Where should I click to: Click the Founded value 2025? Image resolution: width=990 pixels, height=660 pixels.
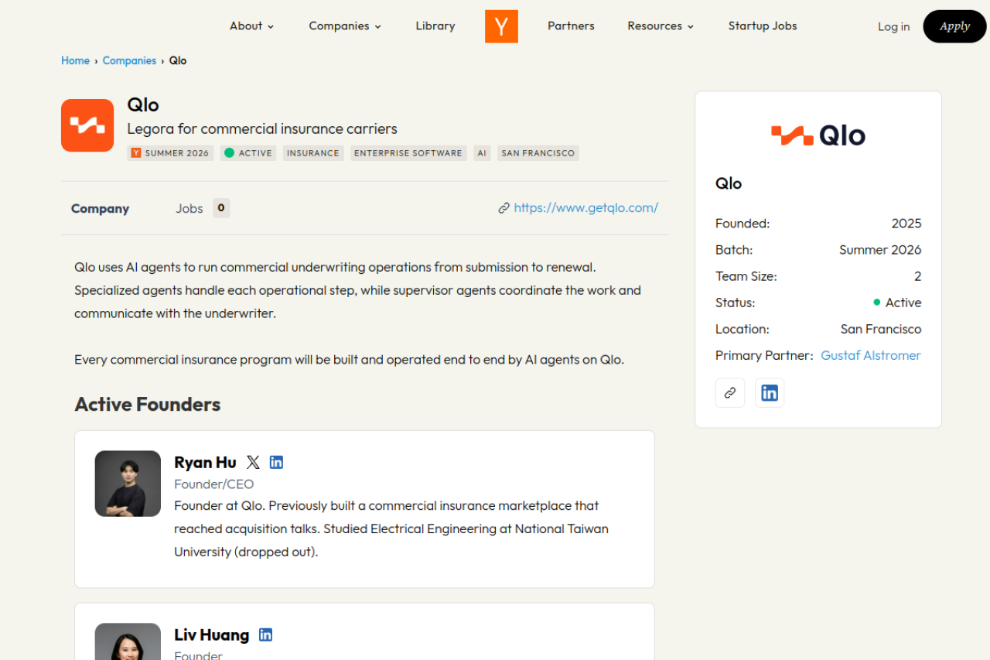pos(906,224)
